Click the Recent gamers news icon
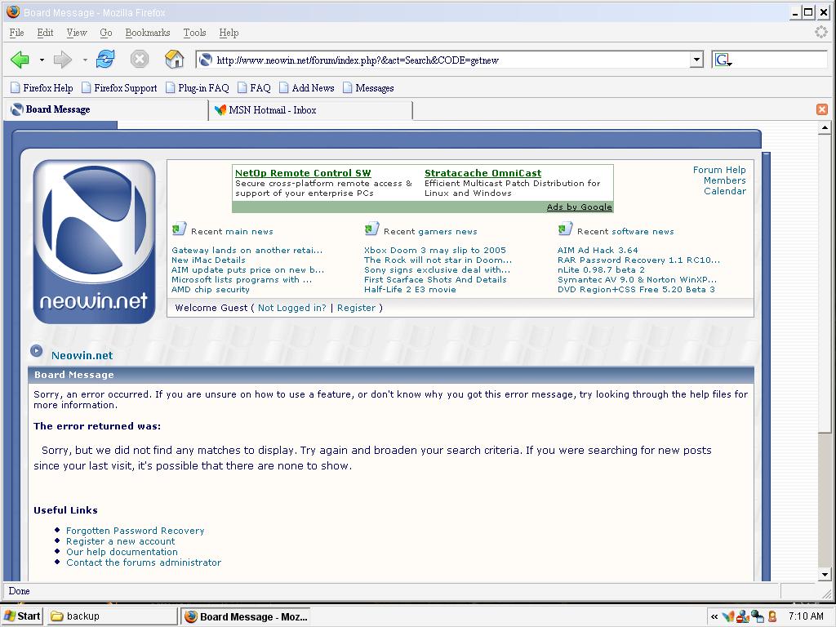This screenshot has width=836, height=627. coord(371,229)
